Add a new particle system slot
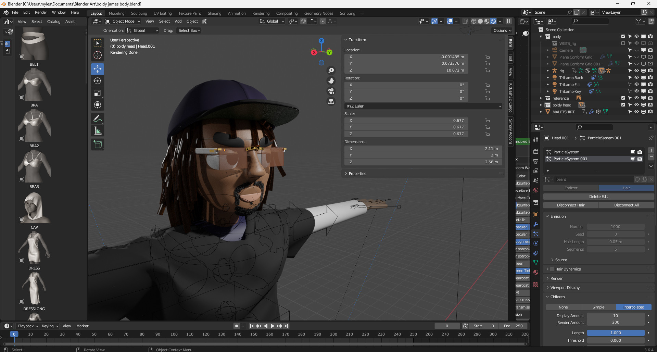This screenshot has height=352, width=657. click(651, 150)
